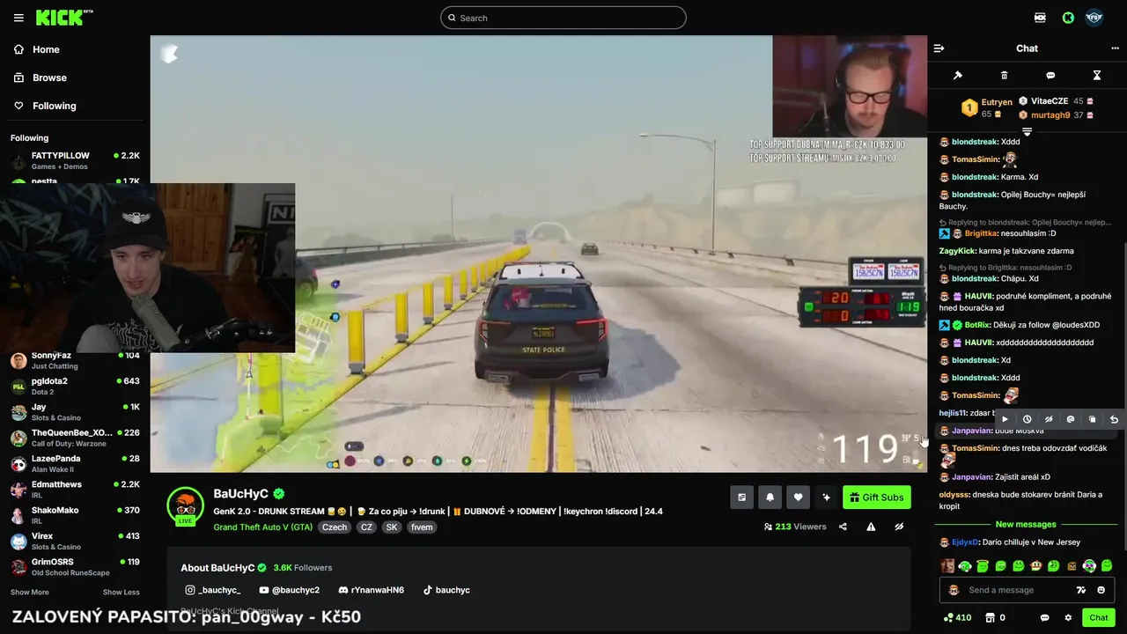Click the @ mention icon on hovered message
1127x634 pixels.
tap(1071, 419)
